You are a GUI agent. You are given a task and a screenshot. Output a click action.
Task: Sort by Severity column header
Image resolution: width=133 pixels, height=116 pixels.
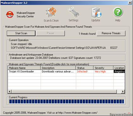[104, 68]
